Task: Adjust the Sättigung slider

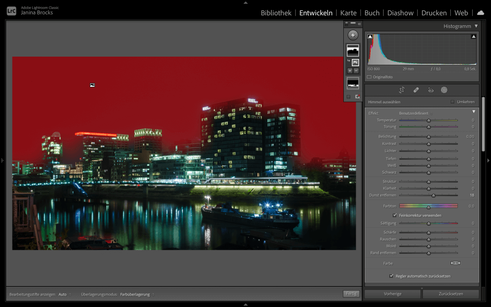Action: [428, 224]
